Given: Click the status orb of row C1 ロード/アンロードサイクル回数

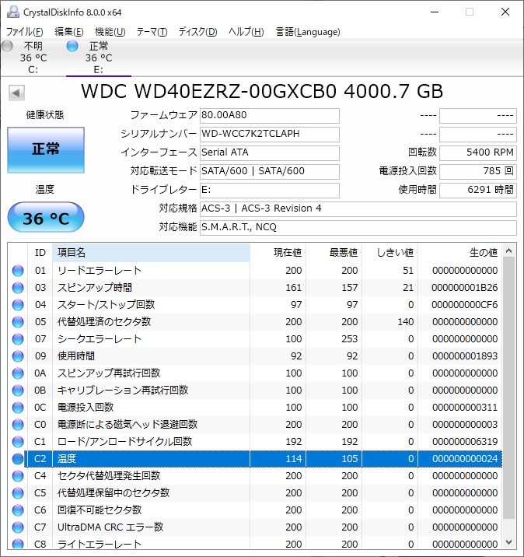Looking at the screenshot, I should click(18, 442).
